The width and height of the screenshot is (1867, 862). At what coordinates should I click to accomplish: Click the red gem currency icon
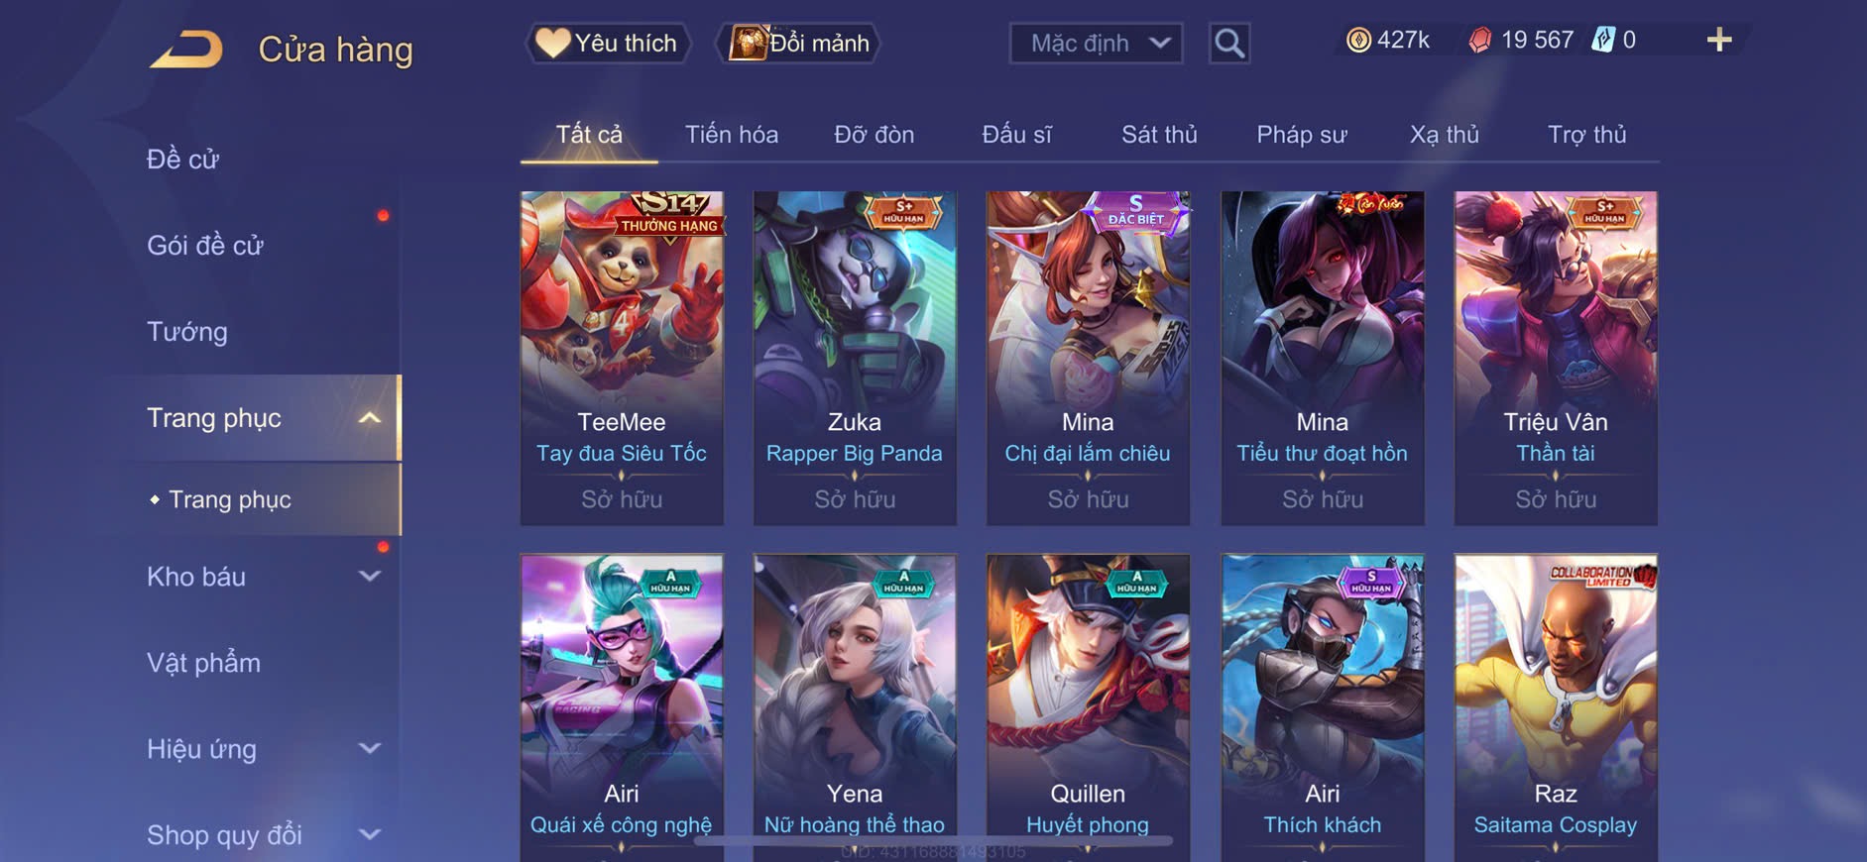(x=1479, y=40)
